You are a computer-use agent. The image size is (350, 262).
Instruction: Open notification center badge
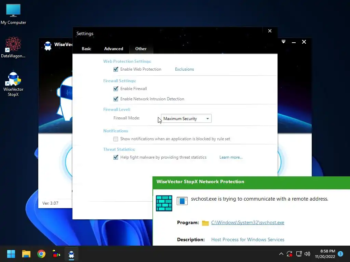(340, 254)
